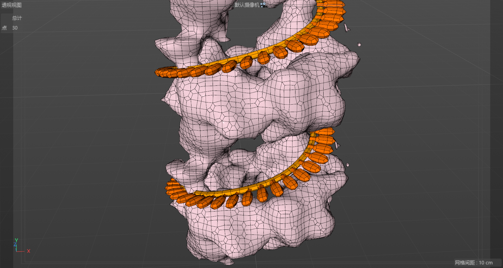Screen dimensions: 503x268
Task: Click the 点 row label in the HUD
Action: tap(4, 28)
